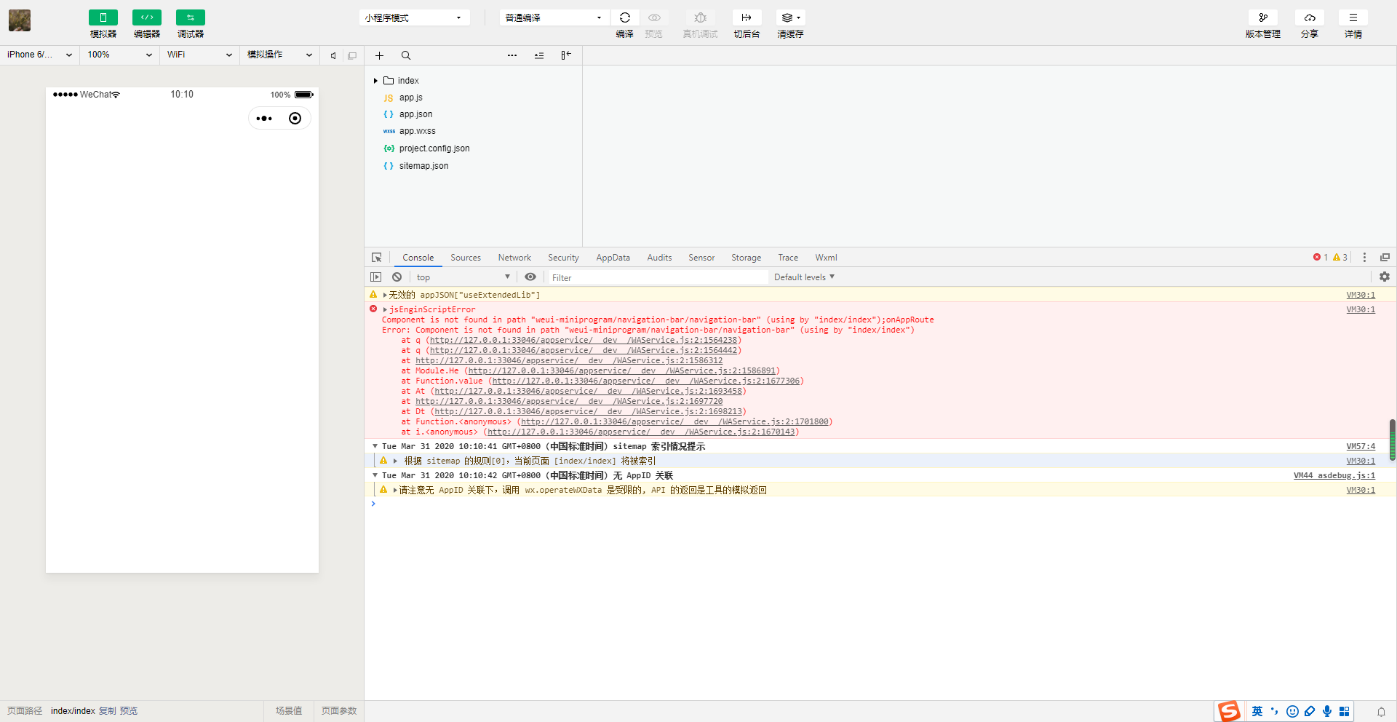
Task: Click the copy page path button
Action: pyautogui.click(x=107, y=711)
